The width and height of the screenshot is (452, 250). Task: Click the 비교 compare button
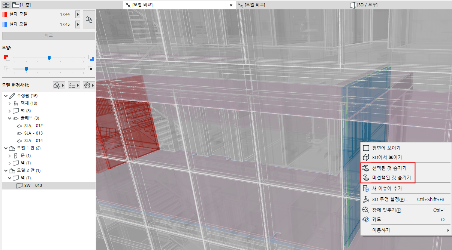[49, 36]
